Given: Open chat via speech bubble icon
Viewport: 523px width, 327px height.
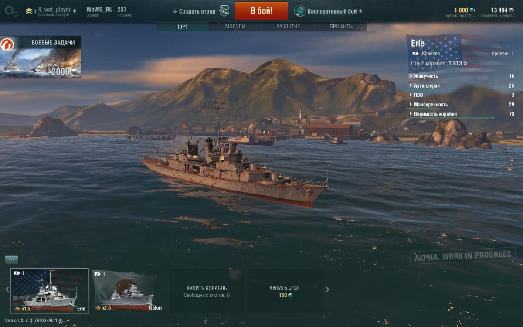Looking at the screenshot, I should pyautogui.click(x=12, y=260).
